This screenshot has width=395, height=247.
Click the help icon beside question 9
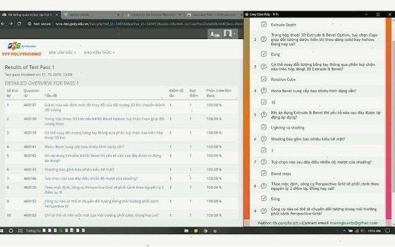click(x=263, y=211)
